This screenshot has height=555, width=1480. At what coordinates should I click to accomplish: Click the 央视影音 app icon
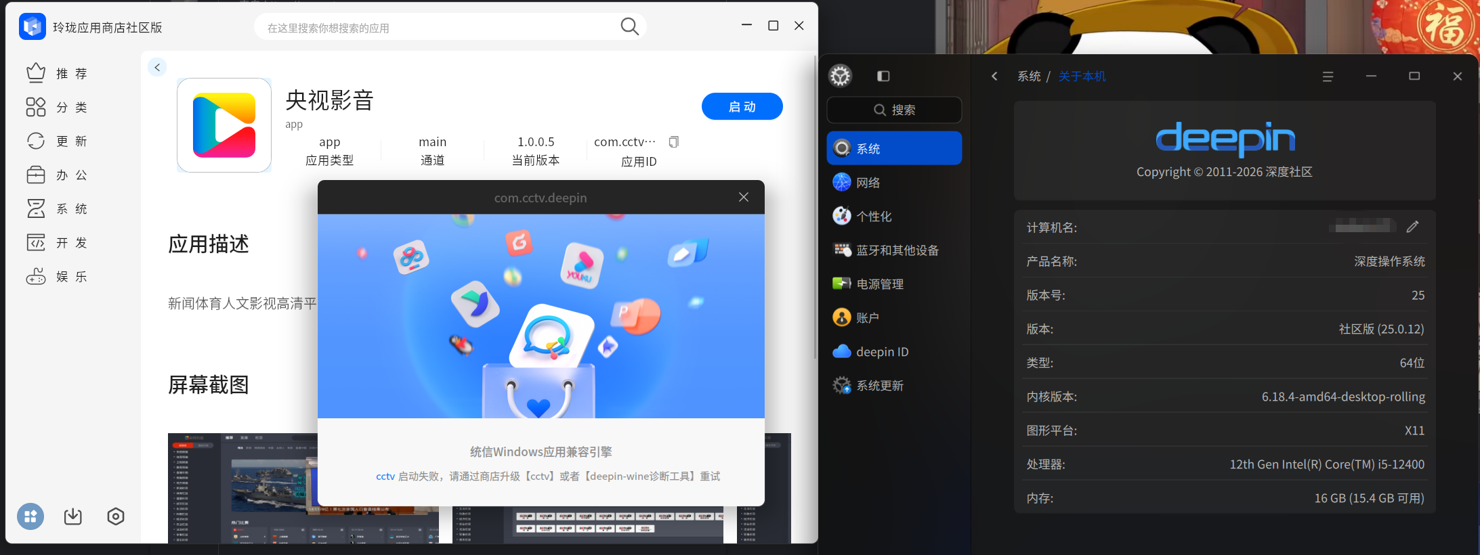pyautogui.click(x=224, y=125)
